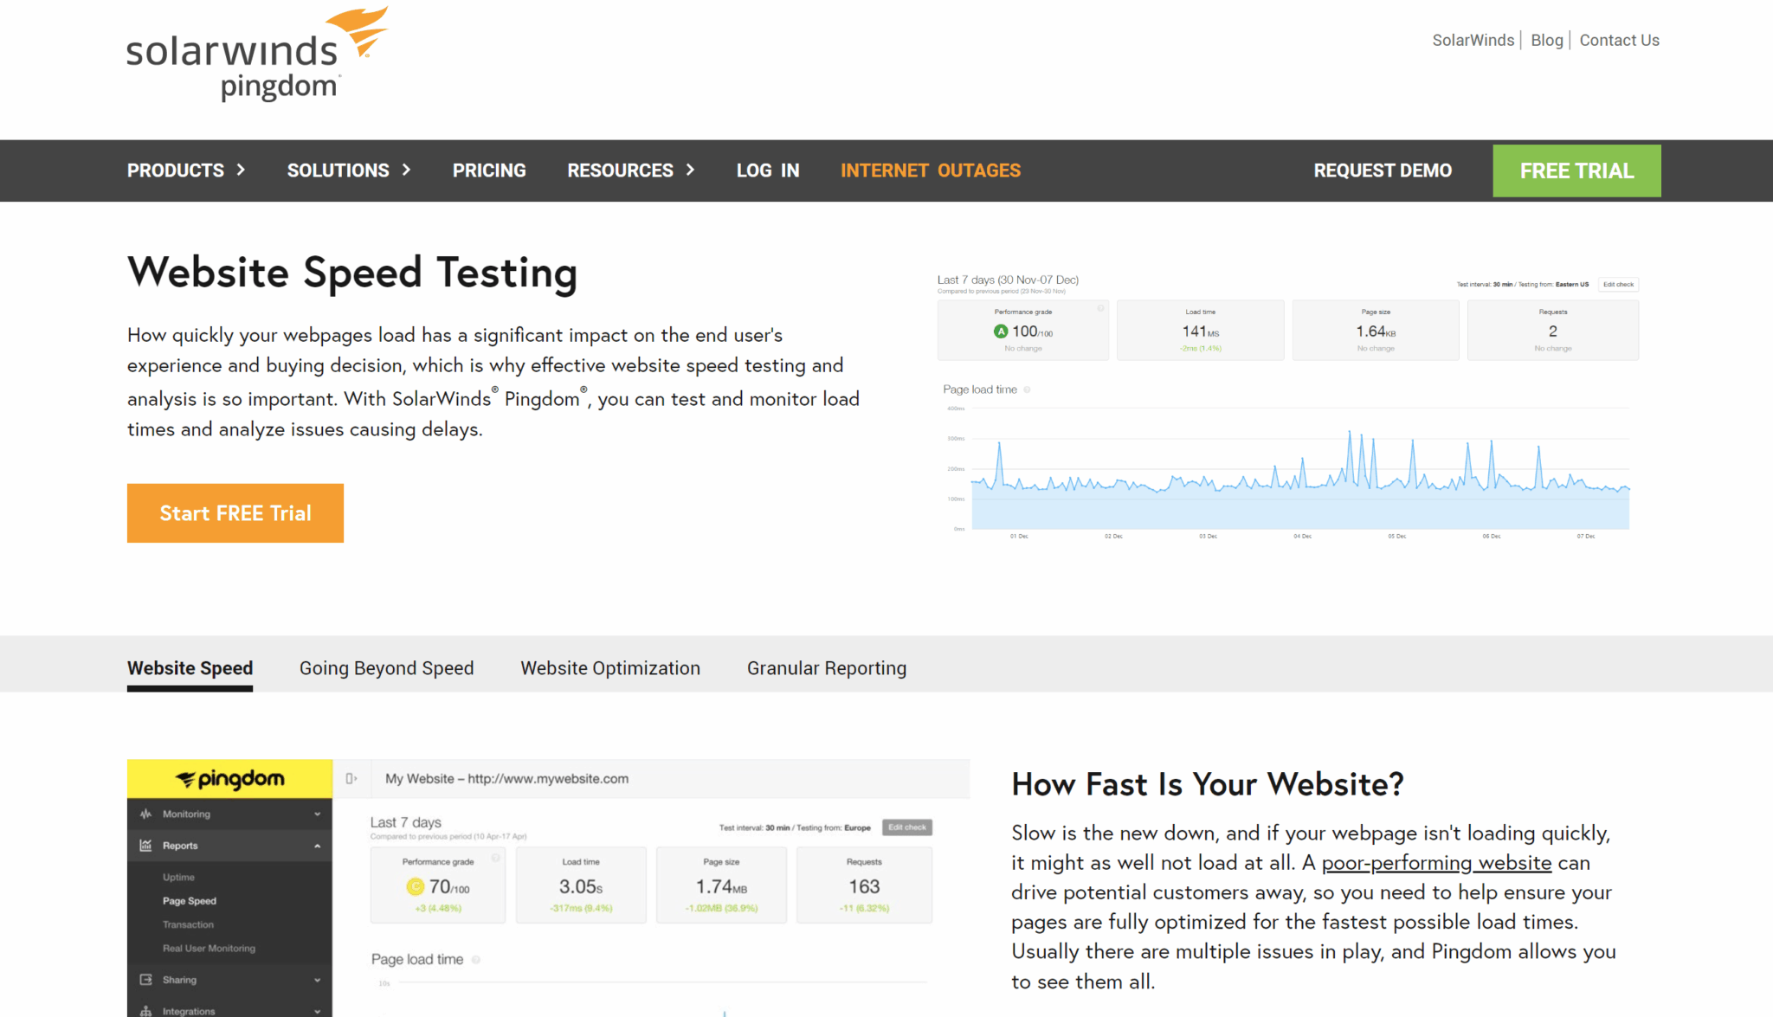Image resolution: width=1773 pixels, height=1017 pixels.
Task: Collapse the Reports section chevron
Action: pos(318,846)
